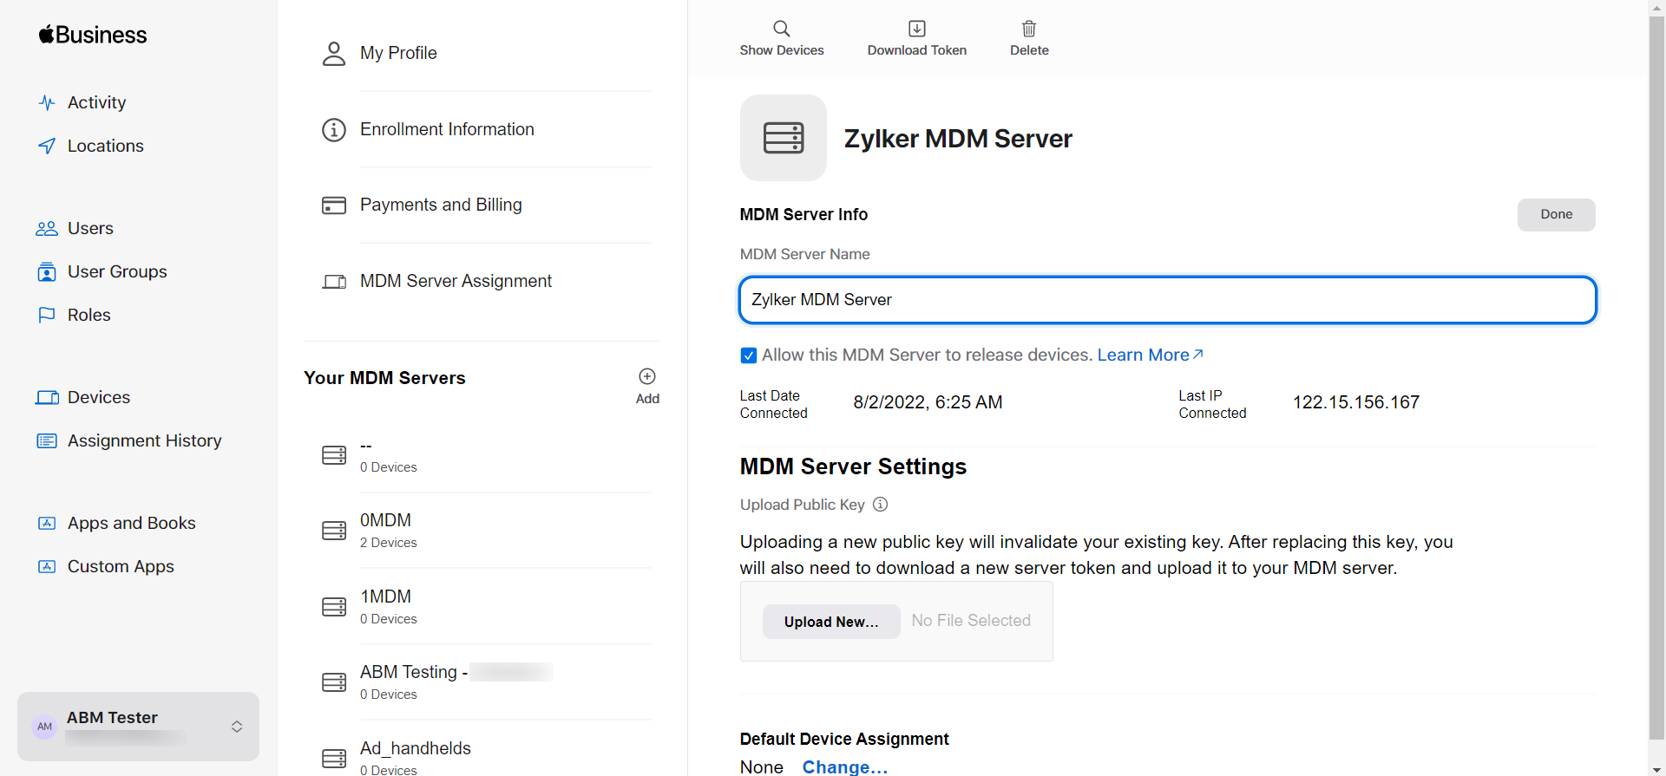Expand the ABM Tester account switcher
Screen dimensions: 1666x776
pyautogui.click(x=237, y=727)
